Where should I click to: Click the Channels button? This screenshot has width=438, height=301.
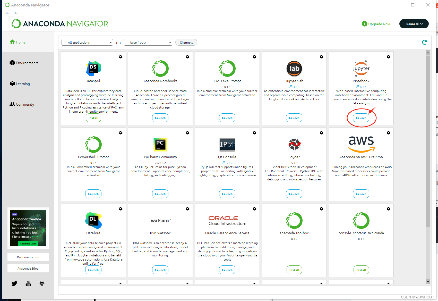186,43
